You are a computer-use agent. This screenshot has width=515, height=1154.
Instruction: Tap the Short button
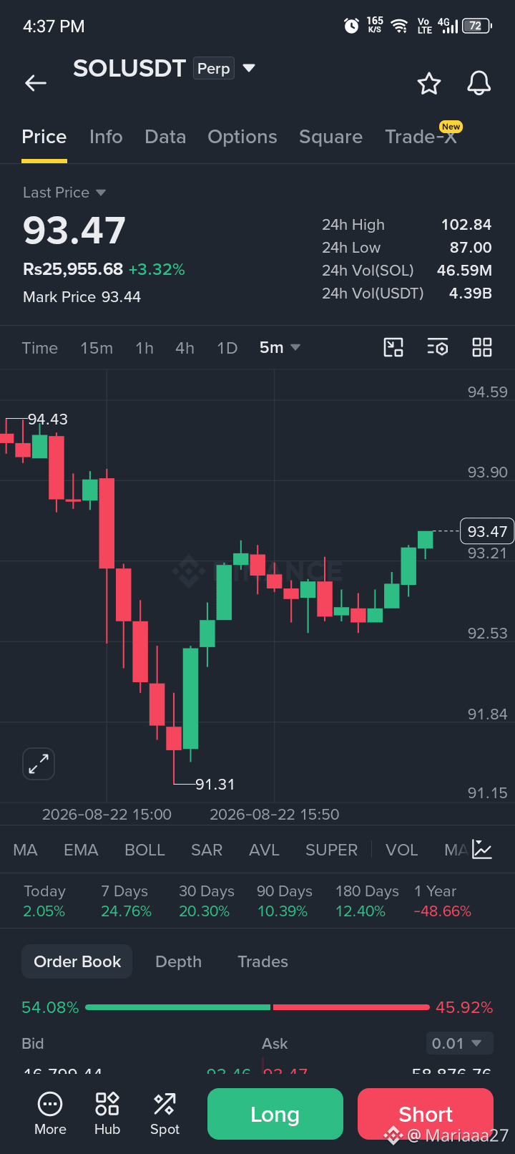coord(426,1114)
